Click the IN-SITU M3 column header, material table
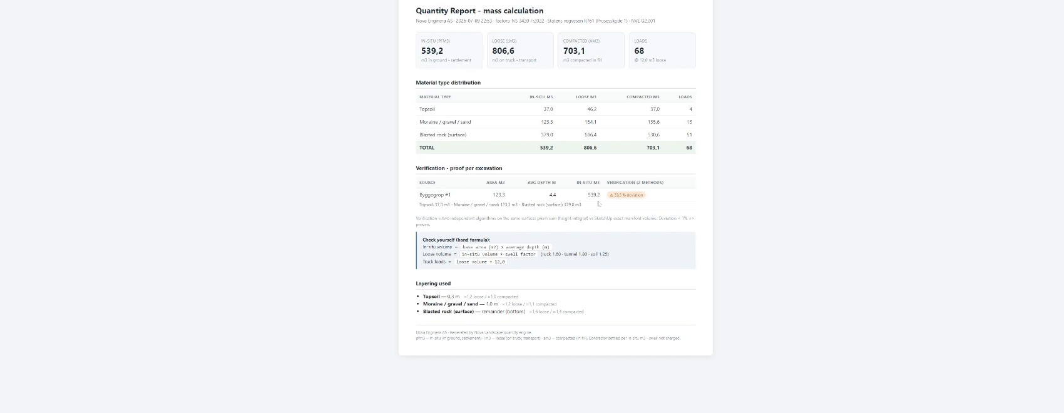This screenshot has width=1064, height=413. pos(541,97)
